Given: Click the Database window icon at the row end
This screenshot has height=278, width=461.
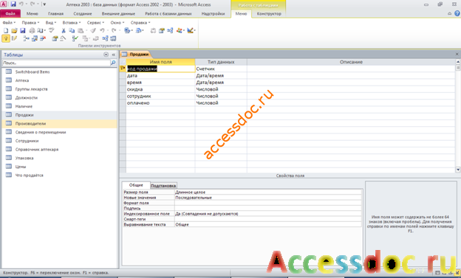Looking at the screenshot, I should (x=113, y=38).
